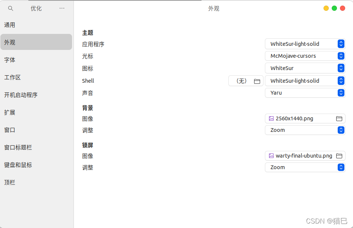The width and height of the screenshot is (353, 228).
Task: Open the search icon in the sidebar header
Action: point(10,9)
